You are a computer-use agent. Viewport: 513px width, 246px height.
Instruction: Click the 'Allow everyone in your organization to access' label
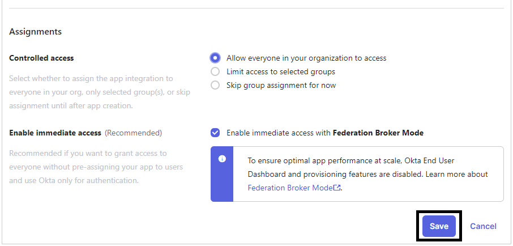click(306, 58)
